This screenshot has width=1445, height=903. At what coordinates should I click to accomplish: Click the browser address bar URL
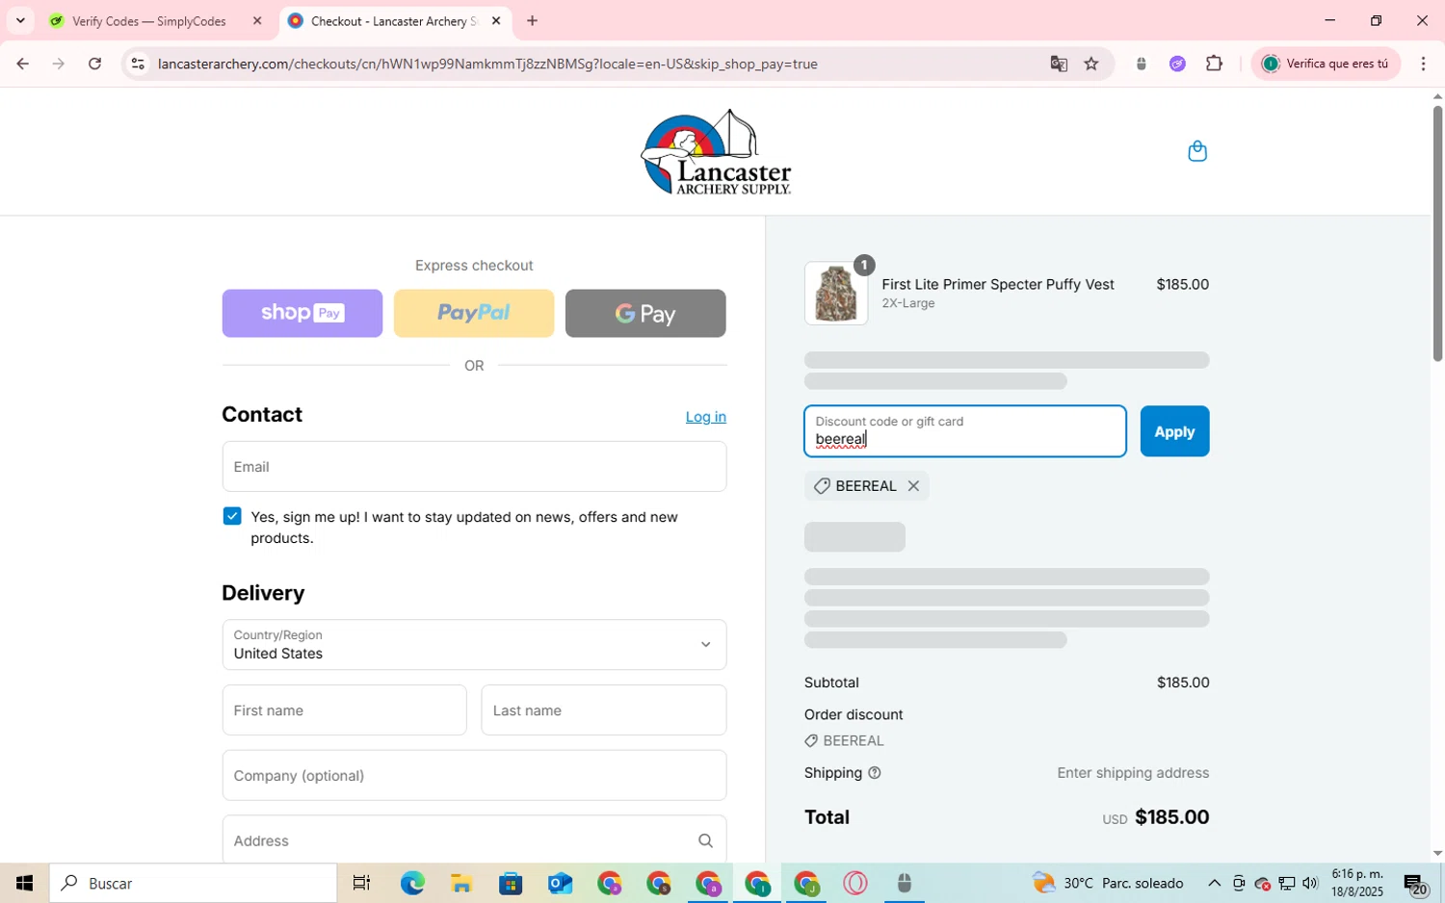(487, 64)
